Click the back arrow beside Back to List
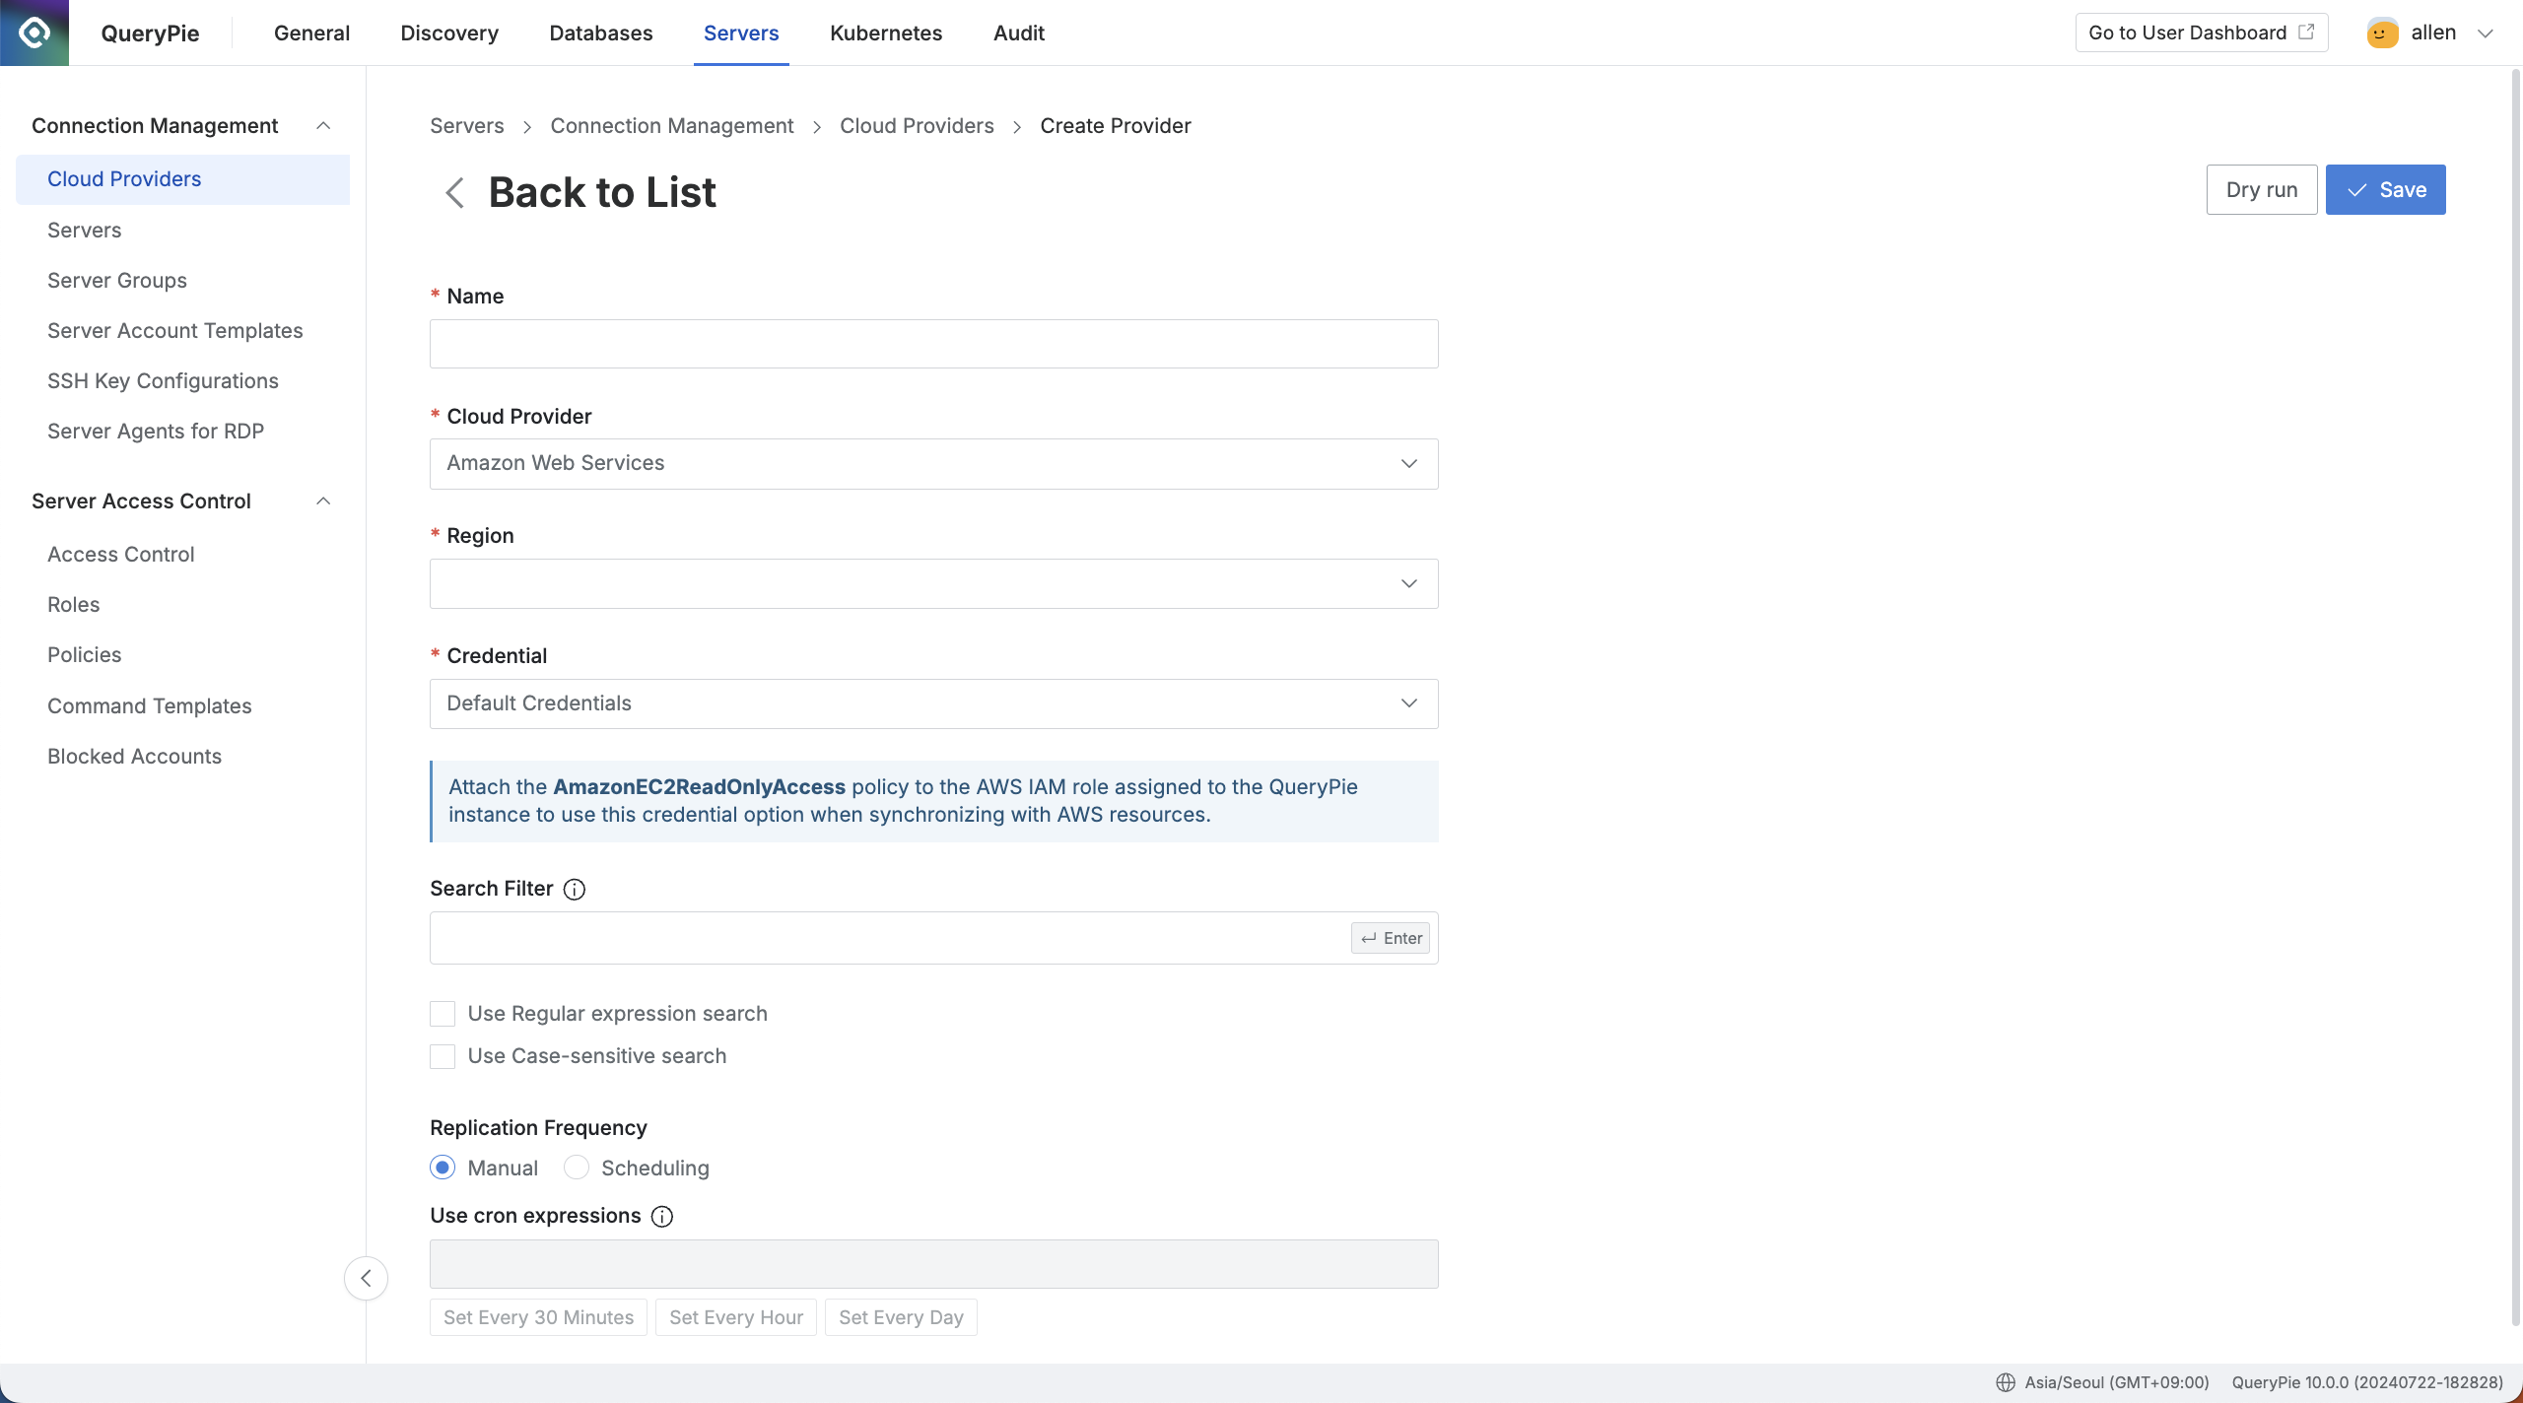2523x1403 pixels. click(454, 192)
